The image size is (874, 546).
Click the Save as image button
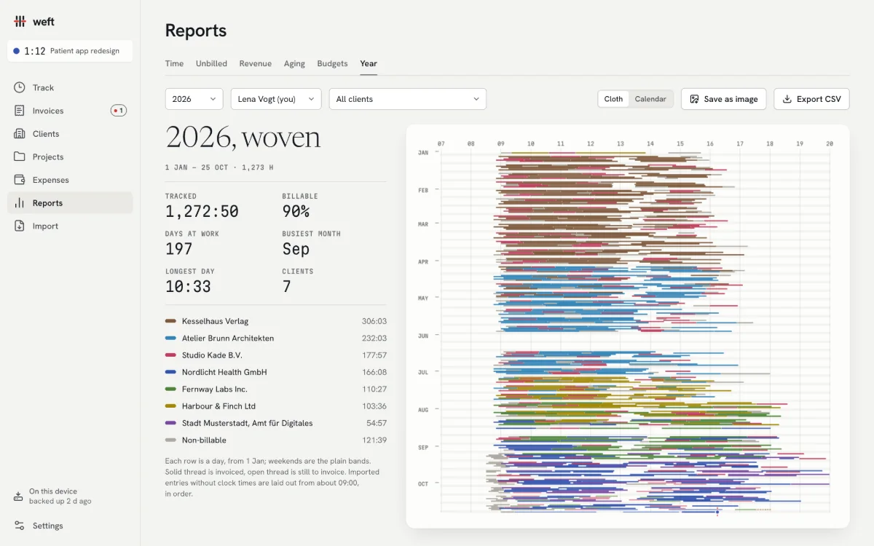[723, 99]
